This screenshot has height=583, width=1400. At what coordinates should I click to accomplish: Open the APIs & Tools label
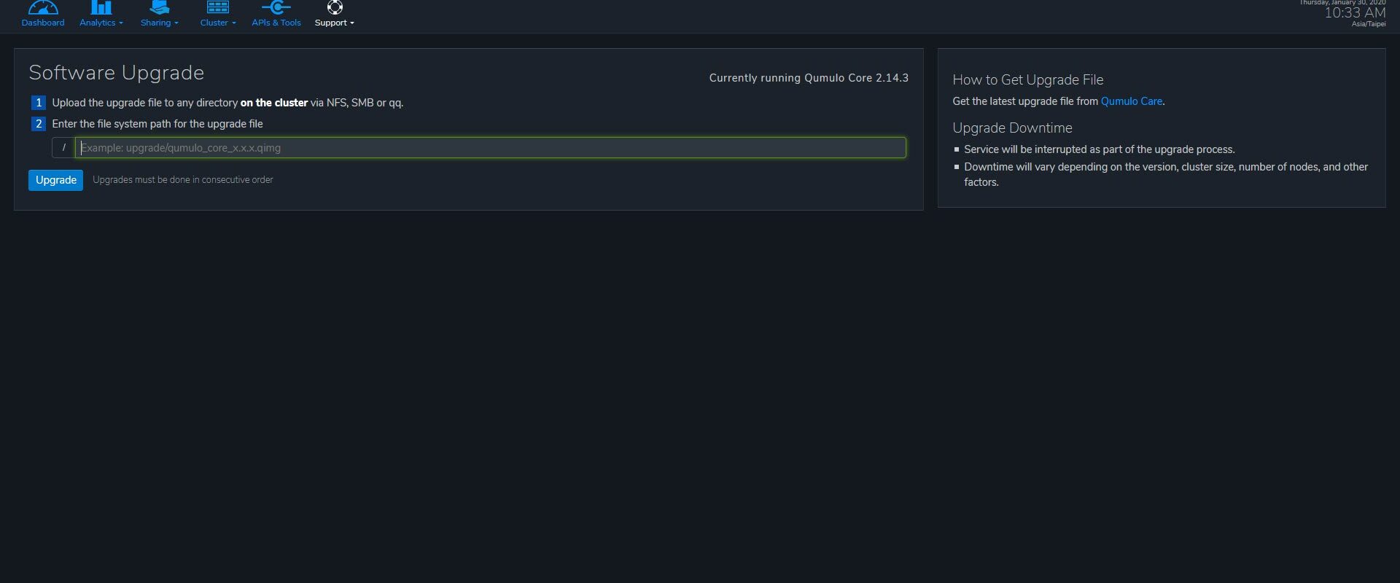click(276, 23)
